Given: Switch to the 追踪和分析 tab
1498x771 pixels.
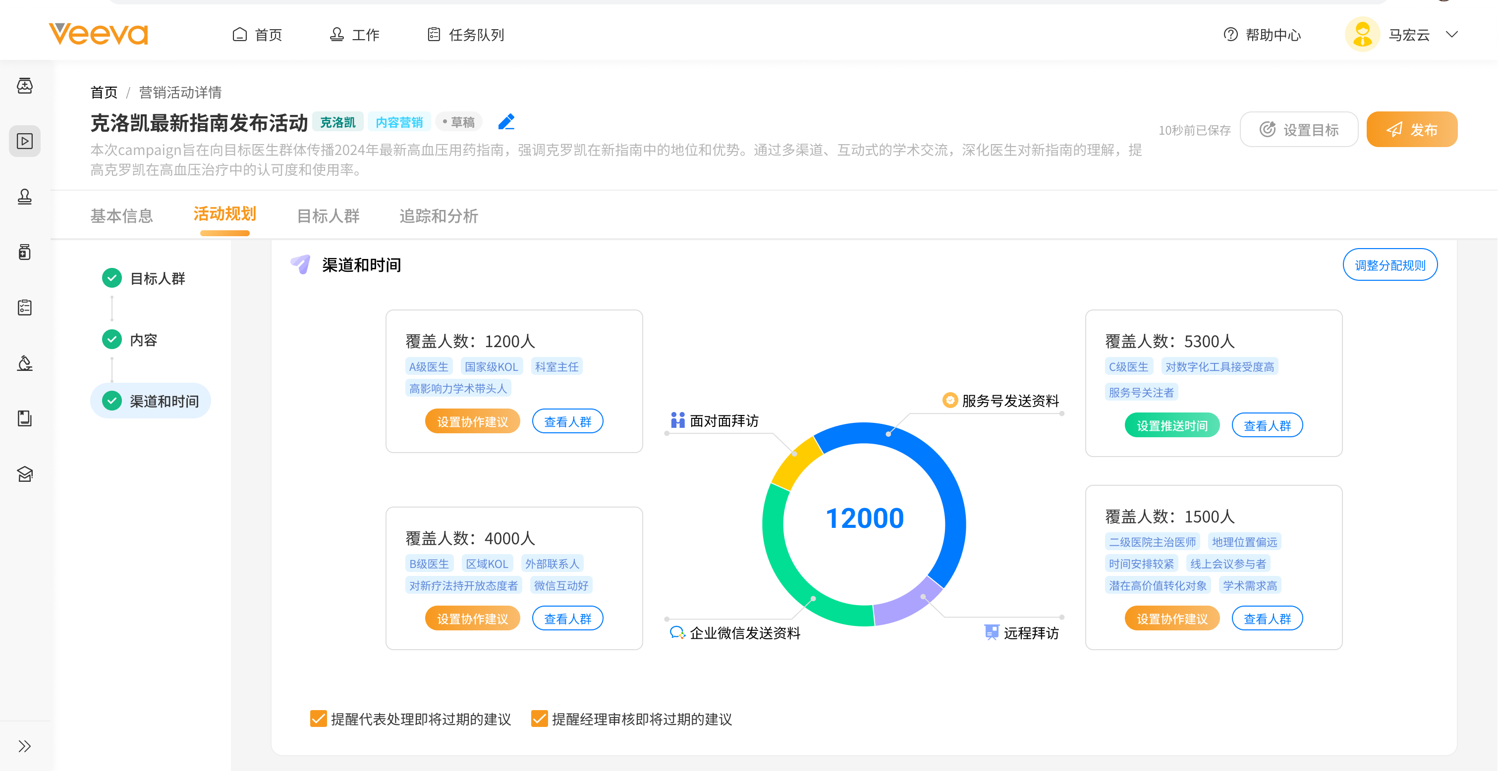Looking at the screenshot, I should [x=439, y=216].
